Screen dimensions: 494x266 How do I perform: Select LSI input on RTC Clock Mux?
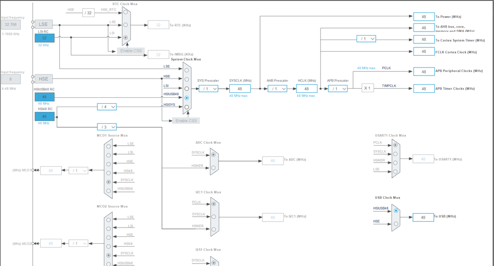(x=126, y=38)
